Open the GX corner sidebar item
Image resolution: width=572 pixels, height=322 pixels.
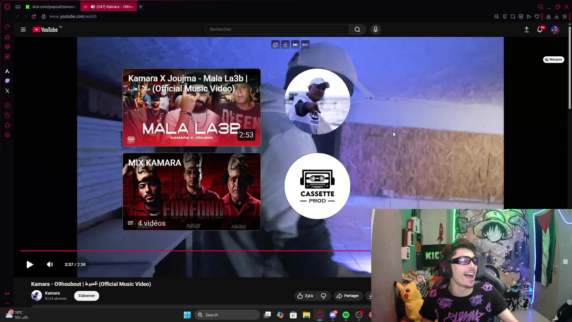7,294
